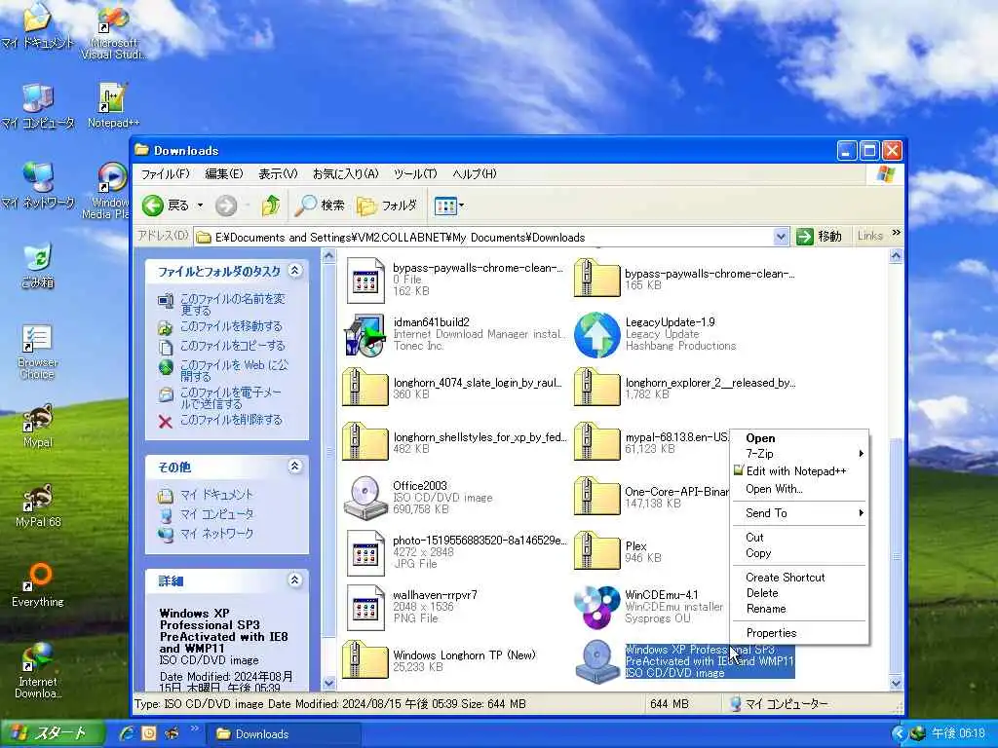Image resolution: width=998 pixels, height=748 pixels.
Task: Open the Search pane button
Action: click(320, 206)
